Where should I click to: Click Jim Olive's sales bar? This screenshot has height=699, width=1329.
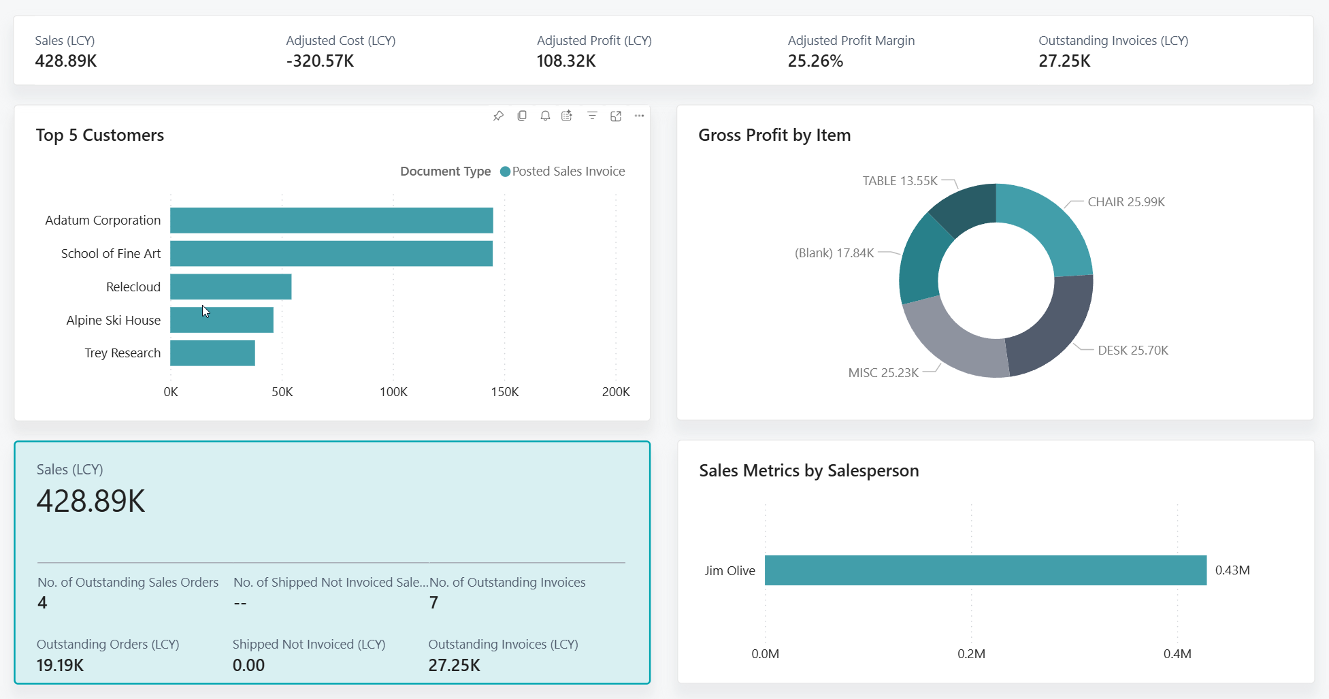click(x=985, y=570)
